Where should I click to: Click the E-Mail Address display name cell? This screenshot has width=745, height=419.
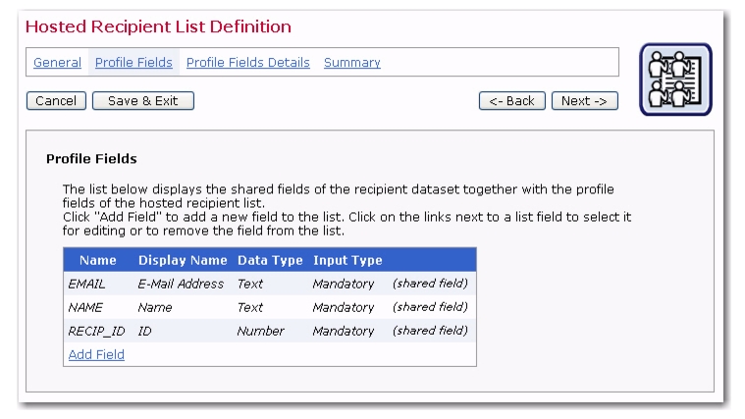click(181, 284)
